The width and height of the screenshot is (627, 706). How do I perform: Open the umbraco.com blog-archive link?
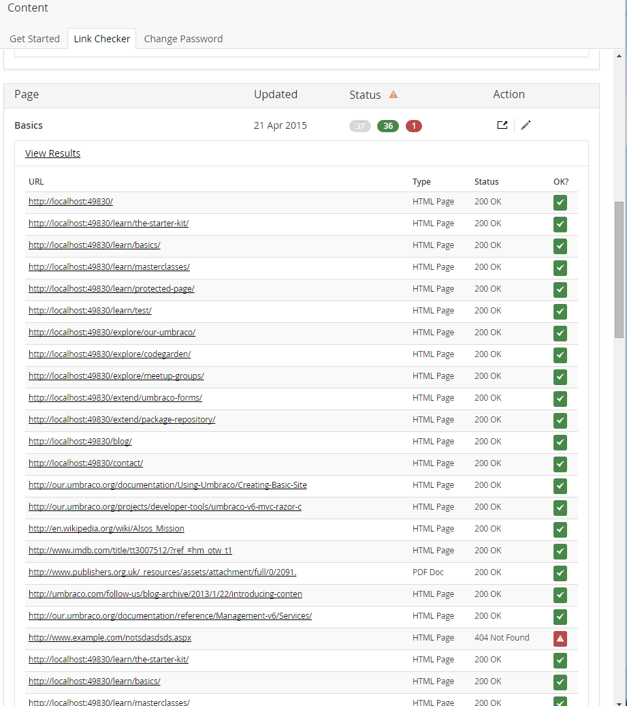click(165, 594)
